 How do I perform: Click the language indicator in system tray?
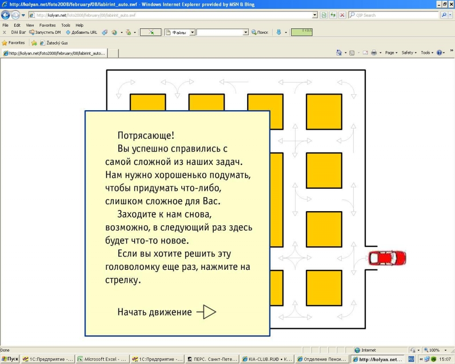point(411,359)
